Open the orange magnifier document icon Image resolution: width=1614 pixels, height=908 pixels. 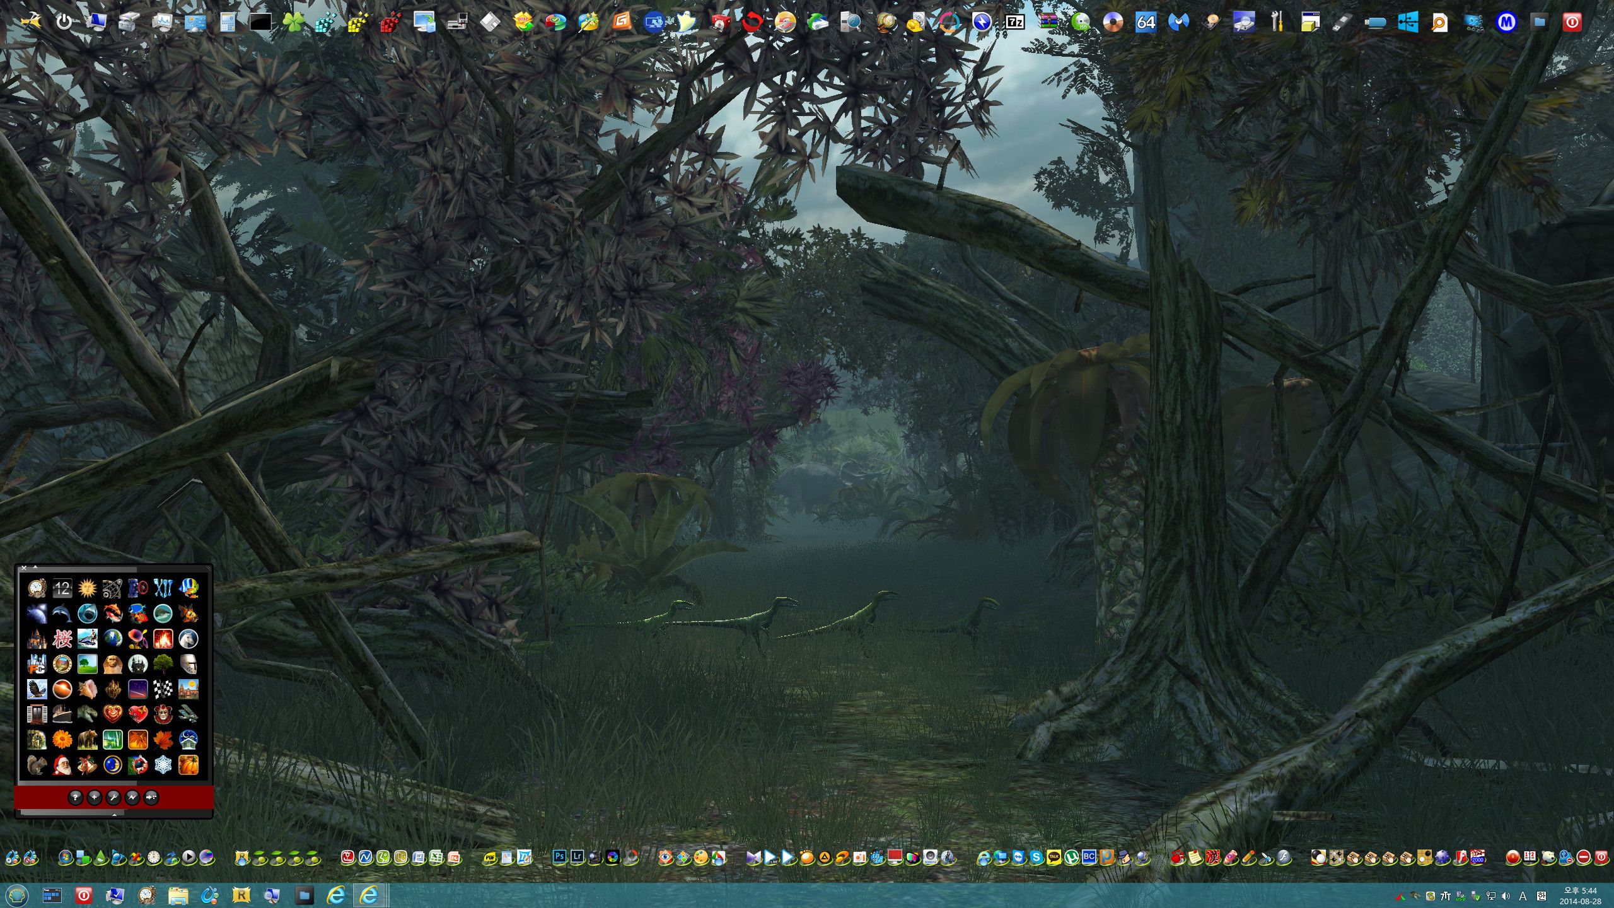click(1441, 23)
